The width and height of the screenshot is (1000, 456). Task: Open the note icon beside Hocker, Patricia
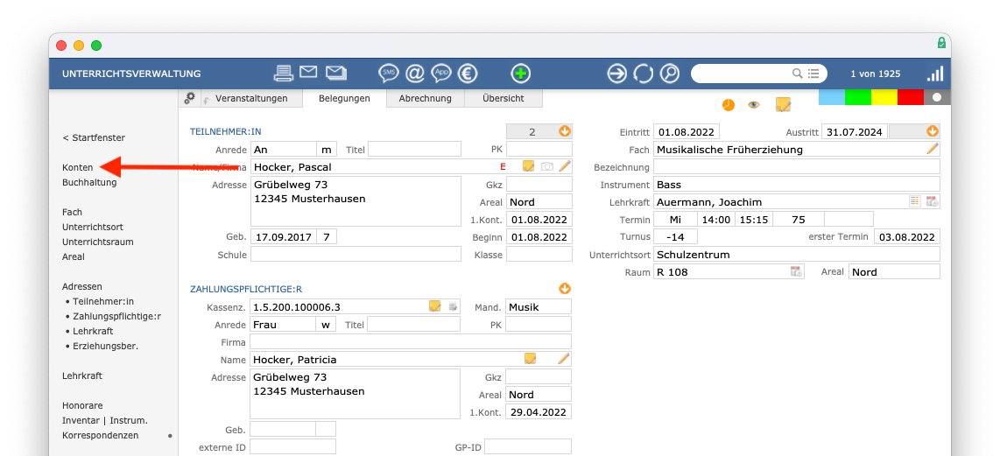pos(530,359)
